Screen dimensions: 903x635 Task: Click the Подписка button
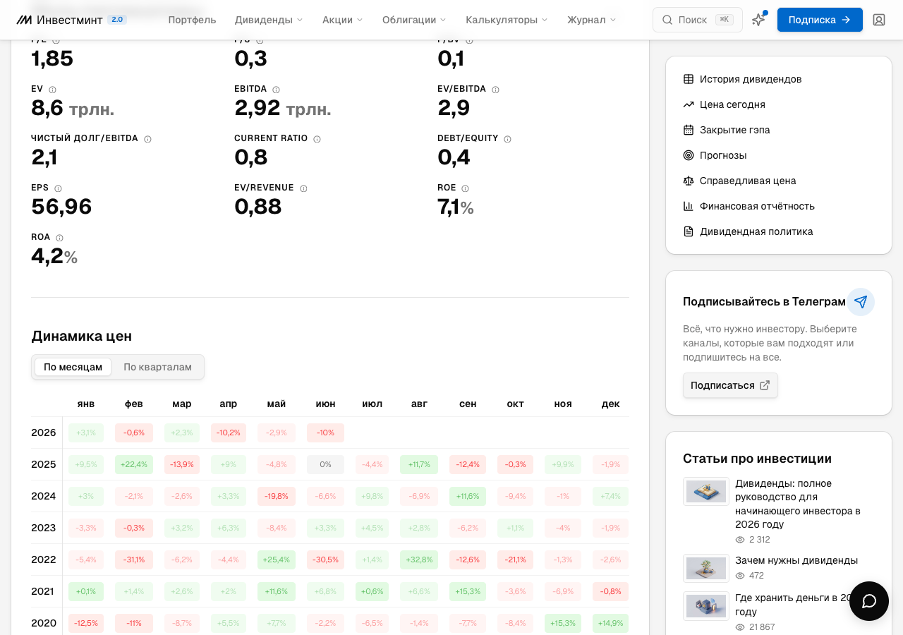point(820,20)
